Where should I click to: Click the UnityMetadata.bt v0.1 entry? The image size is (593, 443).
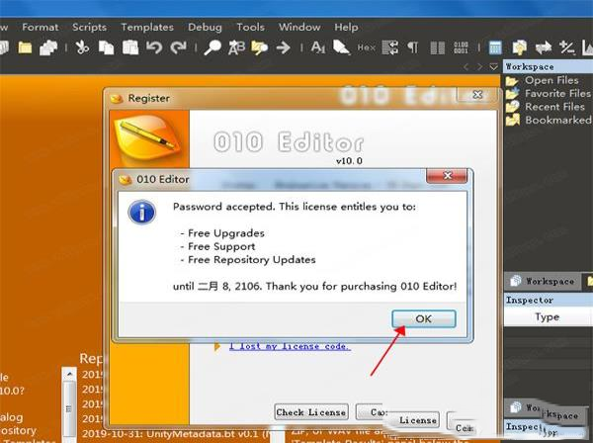pos(175,433)
